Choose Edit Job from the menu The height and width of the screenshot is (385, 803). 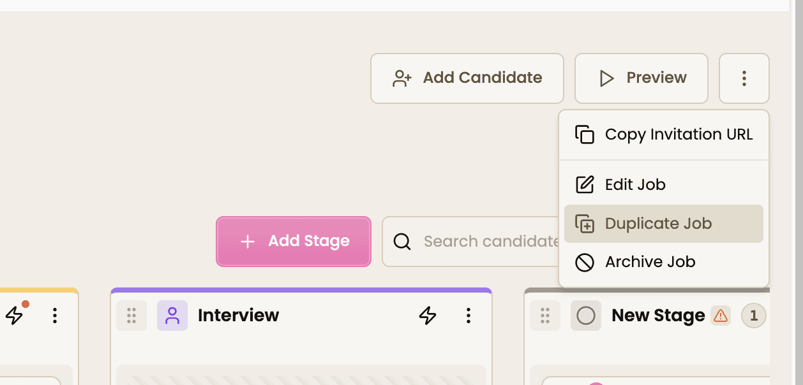[635, 184]
